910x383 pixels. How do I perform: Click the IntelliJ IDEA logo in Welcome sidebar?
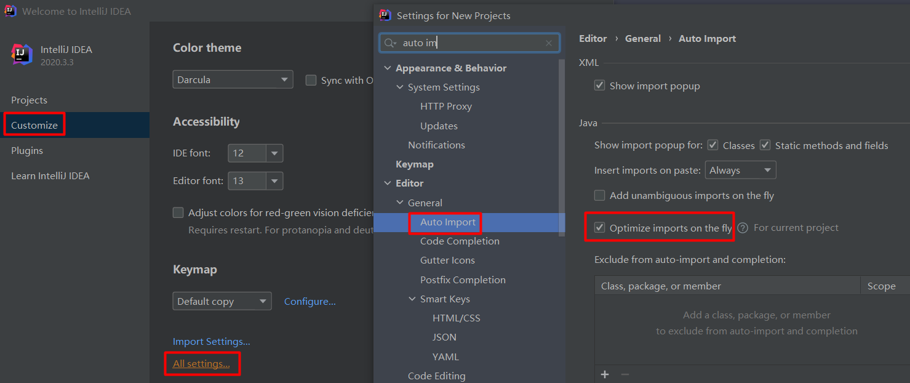tap(22, 54)
